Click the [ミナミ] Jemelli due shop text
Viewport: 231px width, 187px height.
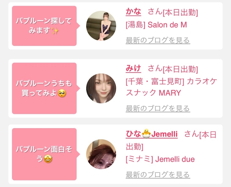pos(160,159)
